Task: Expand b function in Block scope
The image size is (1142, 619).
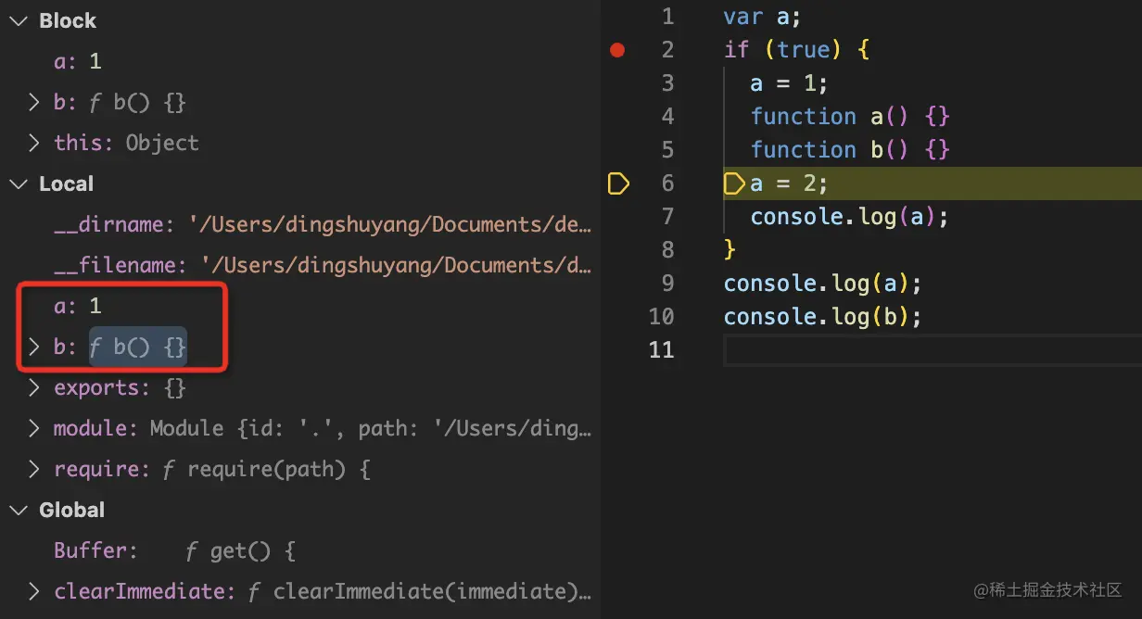Action: 34,102
